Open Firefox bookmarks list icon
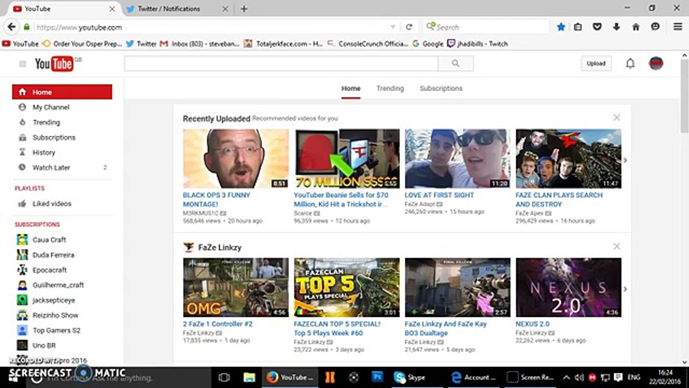 click(578, 27)
